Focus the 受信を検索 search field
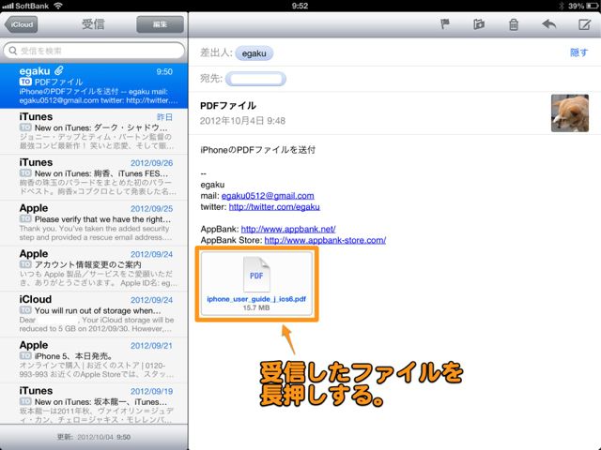 [94, 51]
